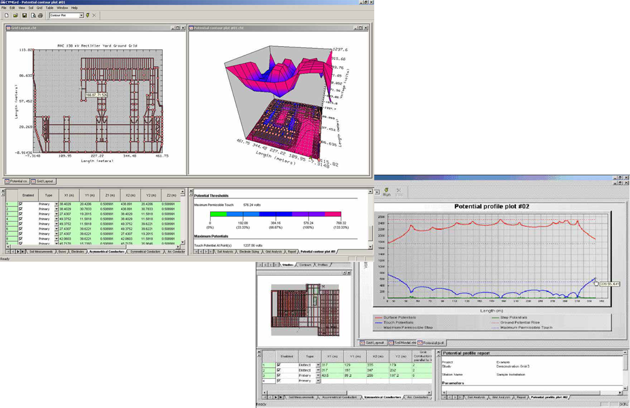Click the Grid Layout.cht window title icon
Viewport: 630px width, 408px height.
pyautogui.click(x=9, y=27)
